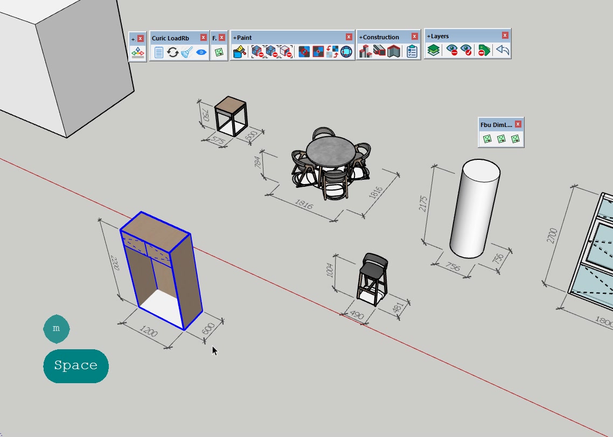Select the broom clean-up icon in Curic LoadRb

[187, 52]
